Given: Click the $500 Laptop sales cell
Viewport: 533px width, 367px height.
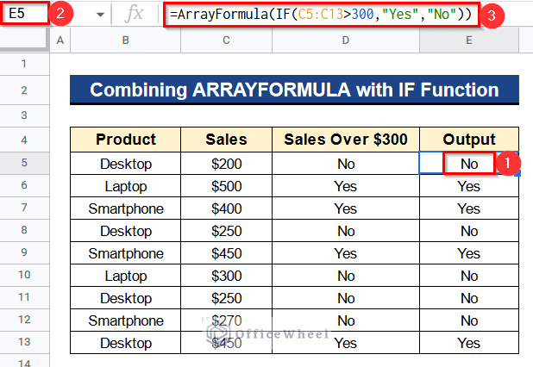Looking at the screenshot, I should [x=226, y=186].
